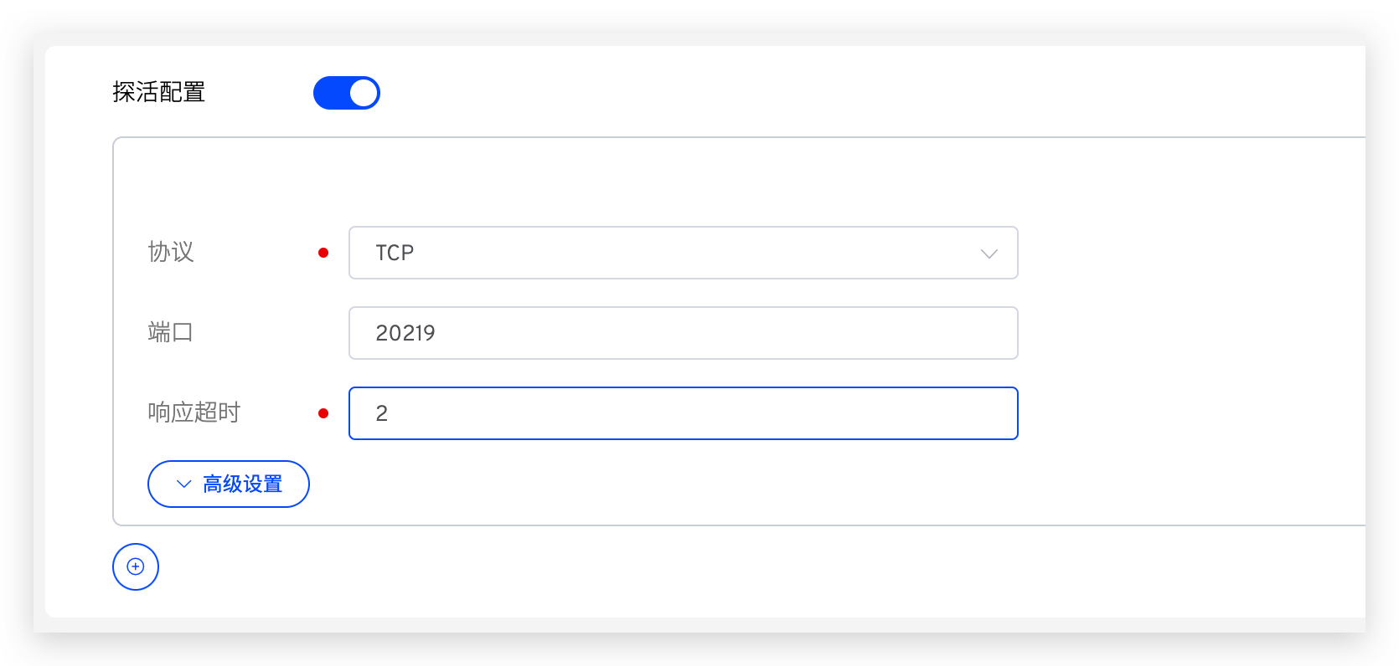Viewport: 1399px width, 666px height.
Task: Click the 高级设置 button text
Action: tap(243, 484)
